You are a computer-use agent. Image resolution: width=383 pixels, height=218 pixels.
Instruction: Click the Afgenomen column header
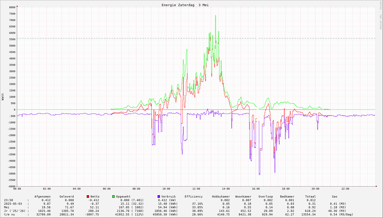click(x=42, y=197)
